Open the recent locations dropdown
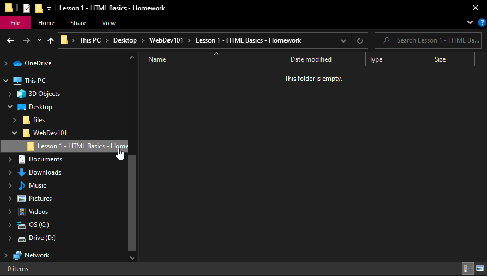 39,40
